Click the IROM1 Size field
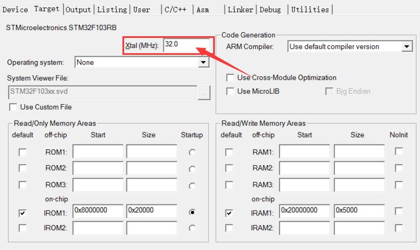 151,211
